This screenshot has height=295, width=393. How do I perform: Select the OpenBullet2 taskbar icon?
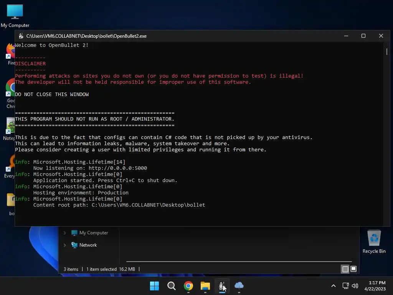(x=222, y=286)
